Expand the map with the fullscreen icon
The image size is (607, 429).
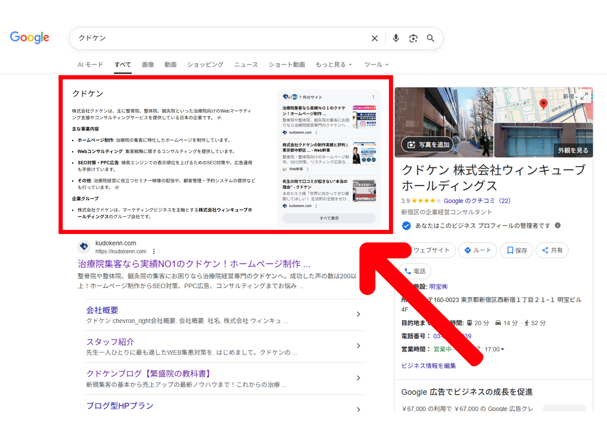(584, 96)
